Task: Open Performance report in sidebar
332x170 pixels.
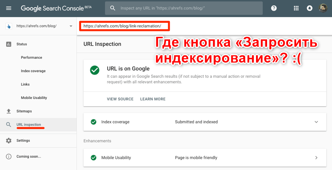Action: (x=31, y=58)
